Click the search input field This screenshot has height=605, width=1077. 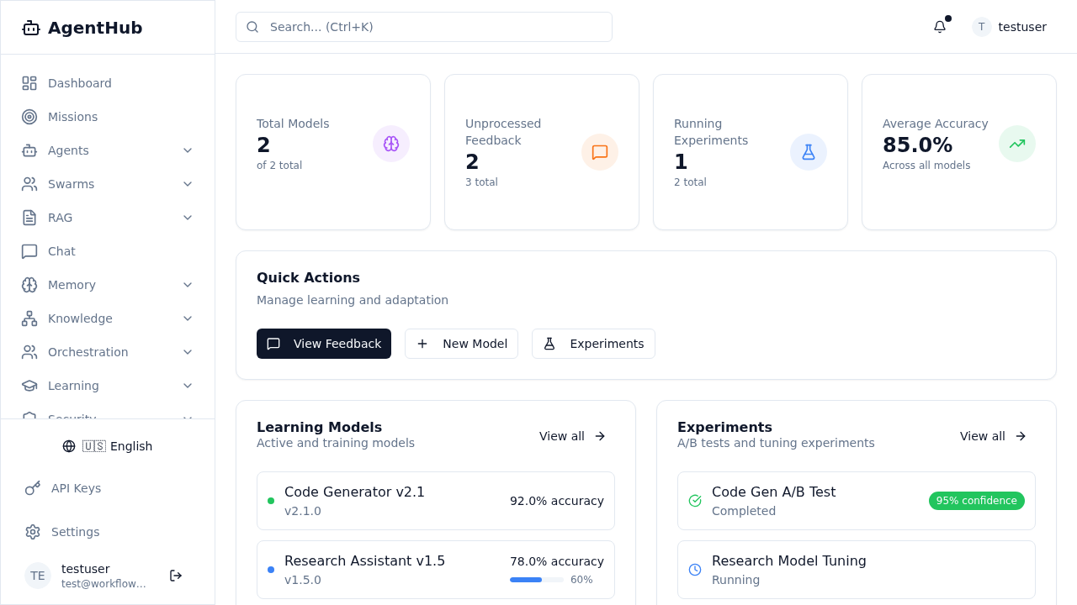click(423, 27)
